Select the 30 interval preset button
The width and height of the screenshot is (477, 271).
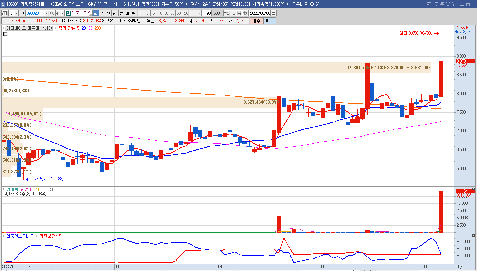point(172,13)
